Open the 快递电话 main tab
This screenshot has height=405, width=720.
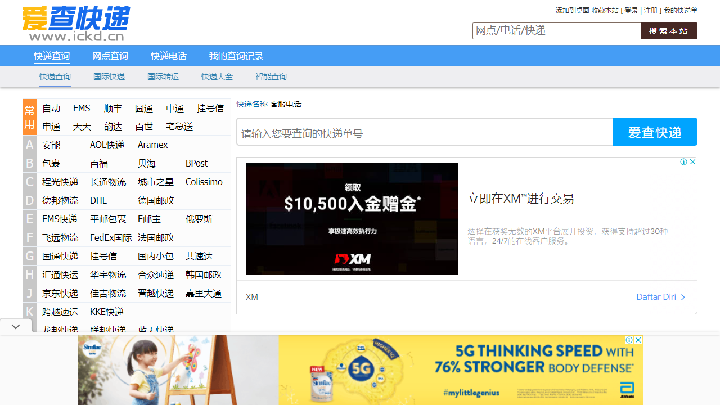pyautogui.click(x=169, y=56)
